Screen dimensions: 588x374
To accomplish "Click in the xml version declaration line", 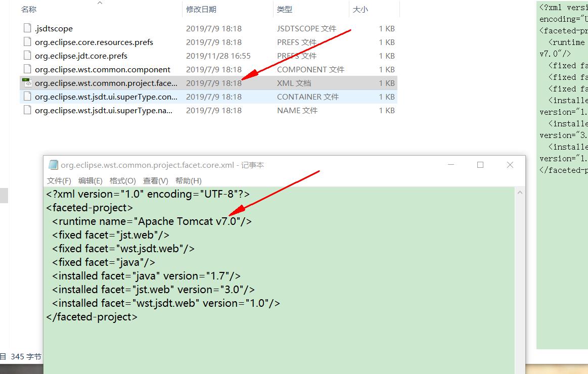I will (x=148, y=194).
